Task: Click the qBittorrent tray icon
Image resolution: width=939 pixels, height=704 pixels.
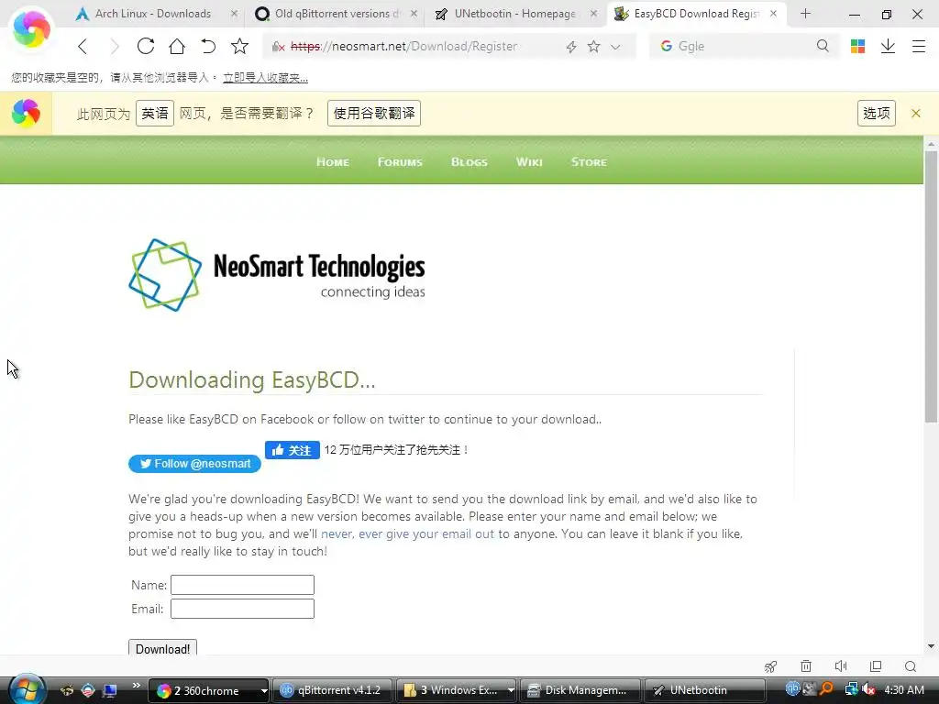Action: tap(792, 689)
